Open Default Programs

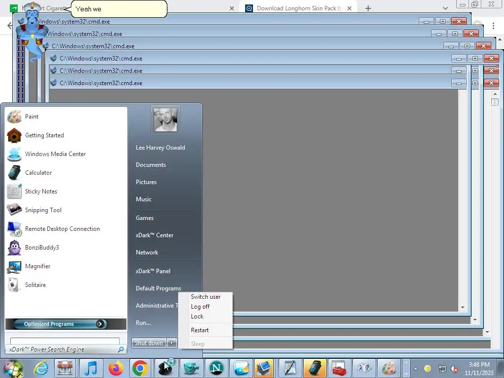pos(158,288)
